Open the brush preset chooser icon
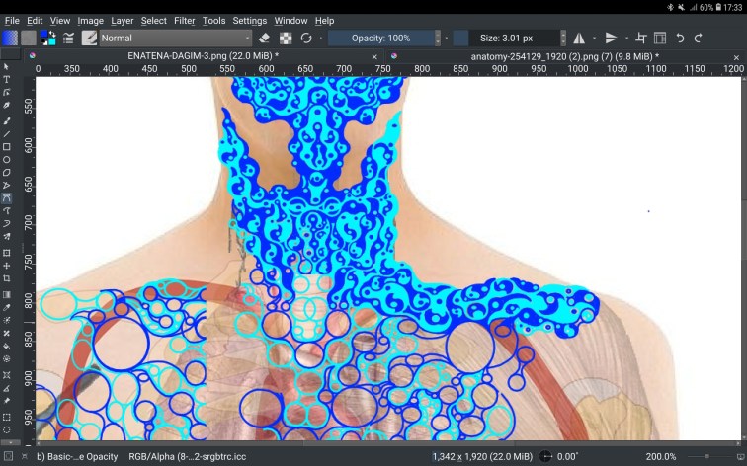This screenshot has height=466, width=747. pos(89,39)
